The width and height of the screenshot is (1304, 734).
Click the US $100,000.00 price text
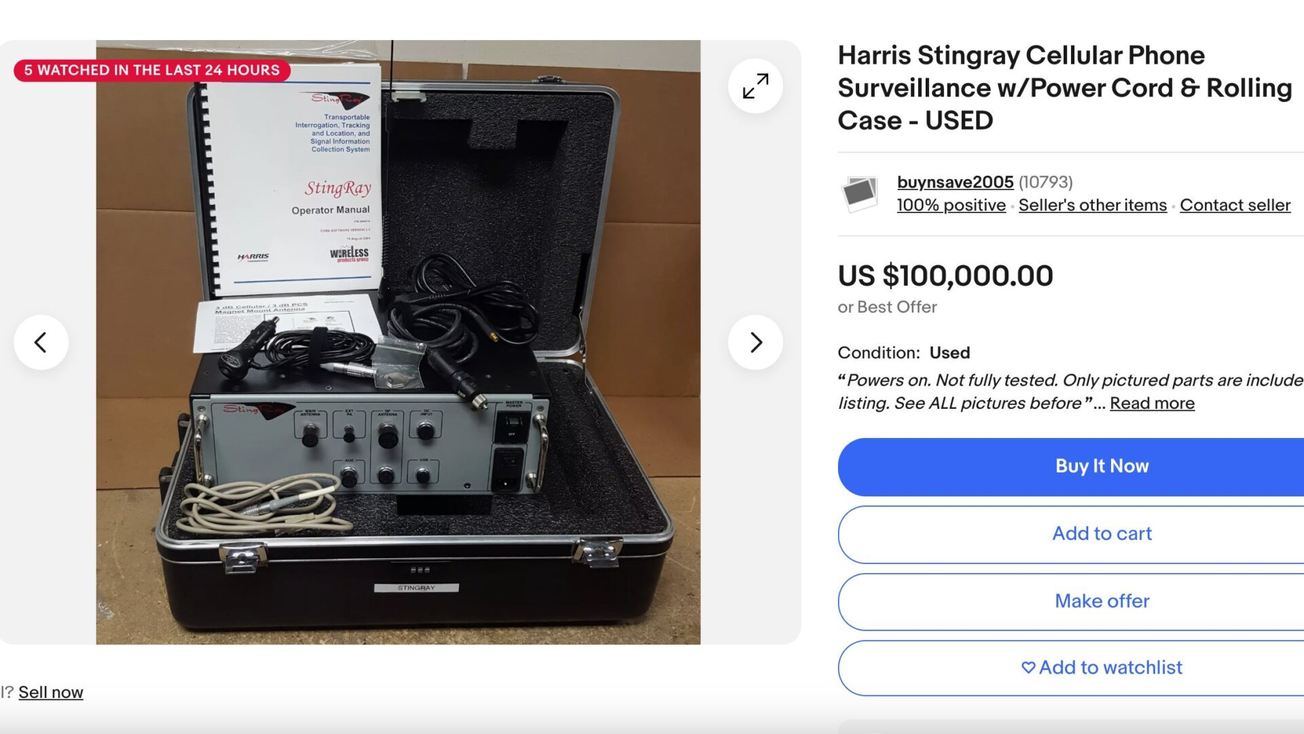945,276
